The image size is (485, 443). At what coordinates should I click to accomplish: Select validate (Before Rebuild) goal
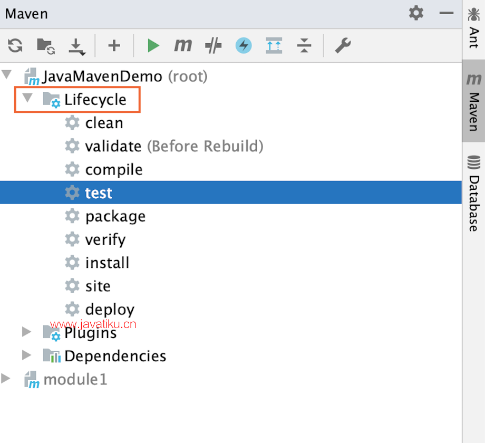click(x=174, y=146)
